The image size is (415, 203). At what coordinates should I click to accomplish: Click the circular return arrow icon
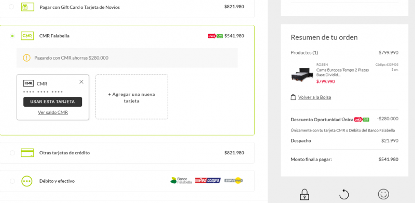click(x=344, y=194)
